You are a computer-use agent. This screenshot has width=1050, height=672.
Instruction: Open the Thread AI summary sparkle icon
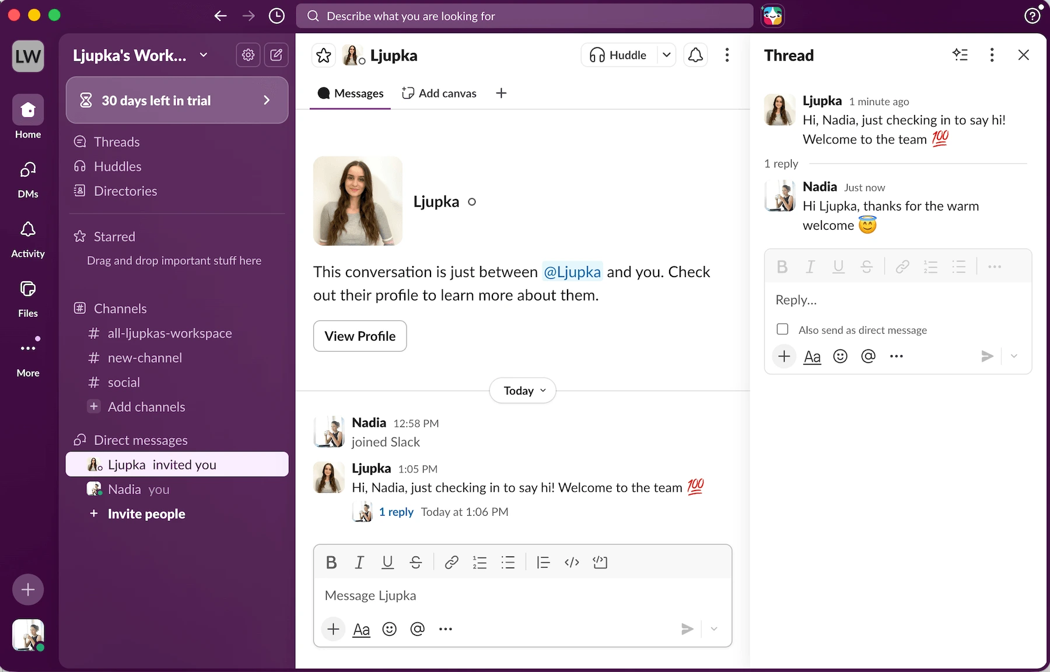960,55
